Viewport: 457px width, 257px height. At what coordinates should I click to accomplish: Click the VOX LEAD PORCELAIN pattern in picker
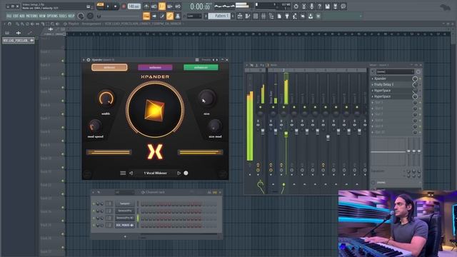[19, 41]
